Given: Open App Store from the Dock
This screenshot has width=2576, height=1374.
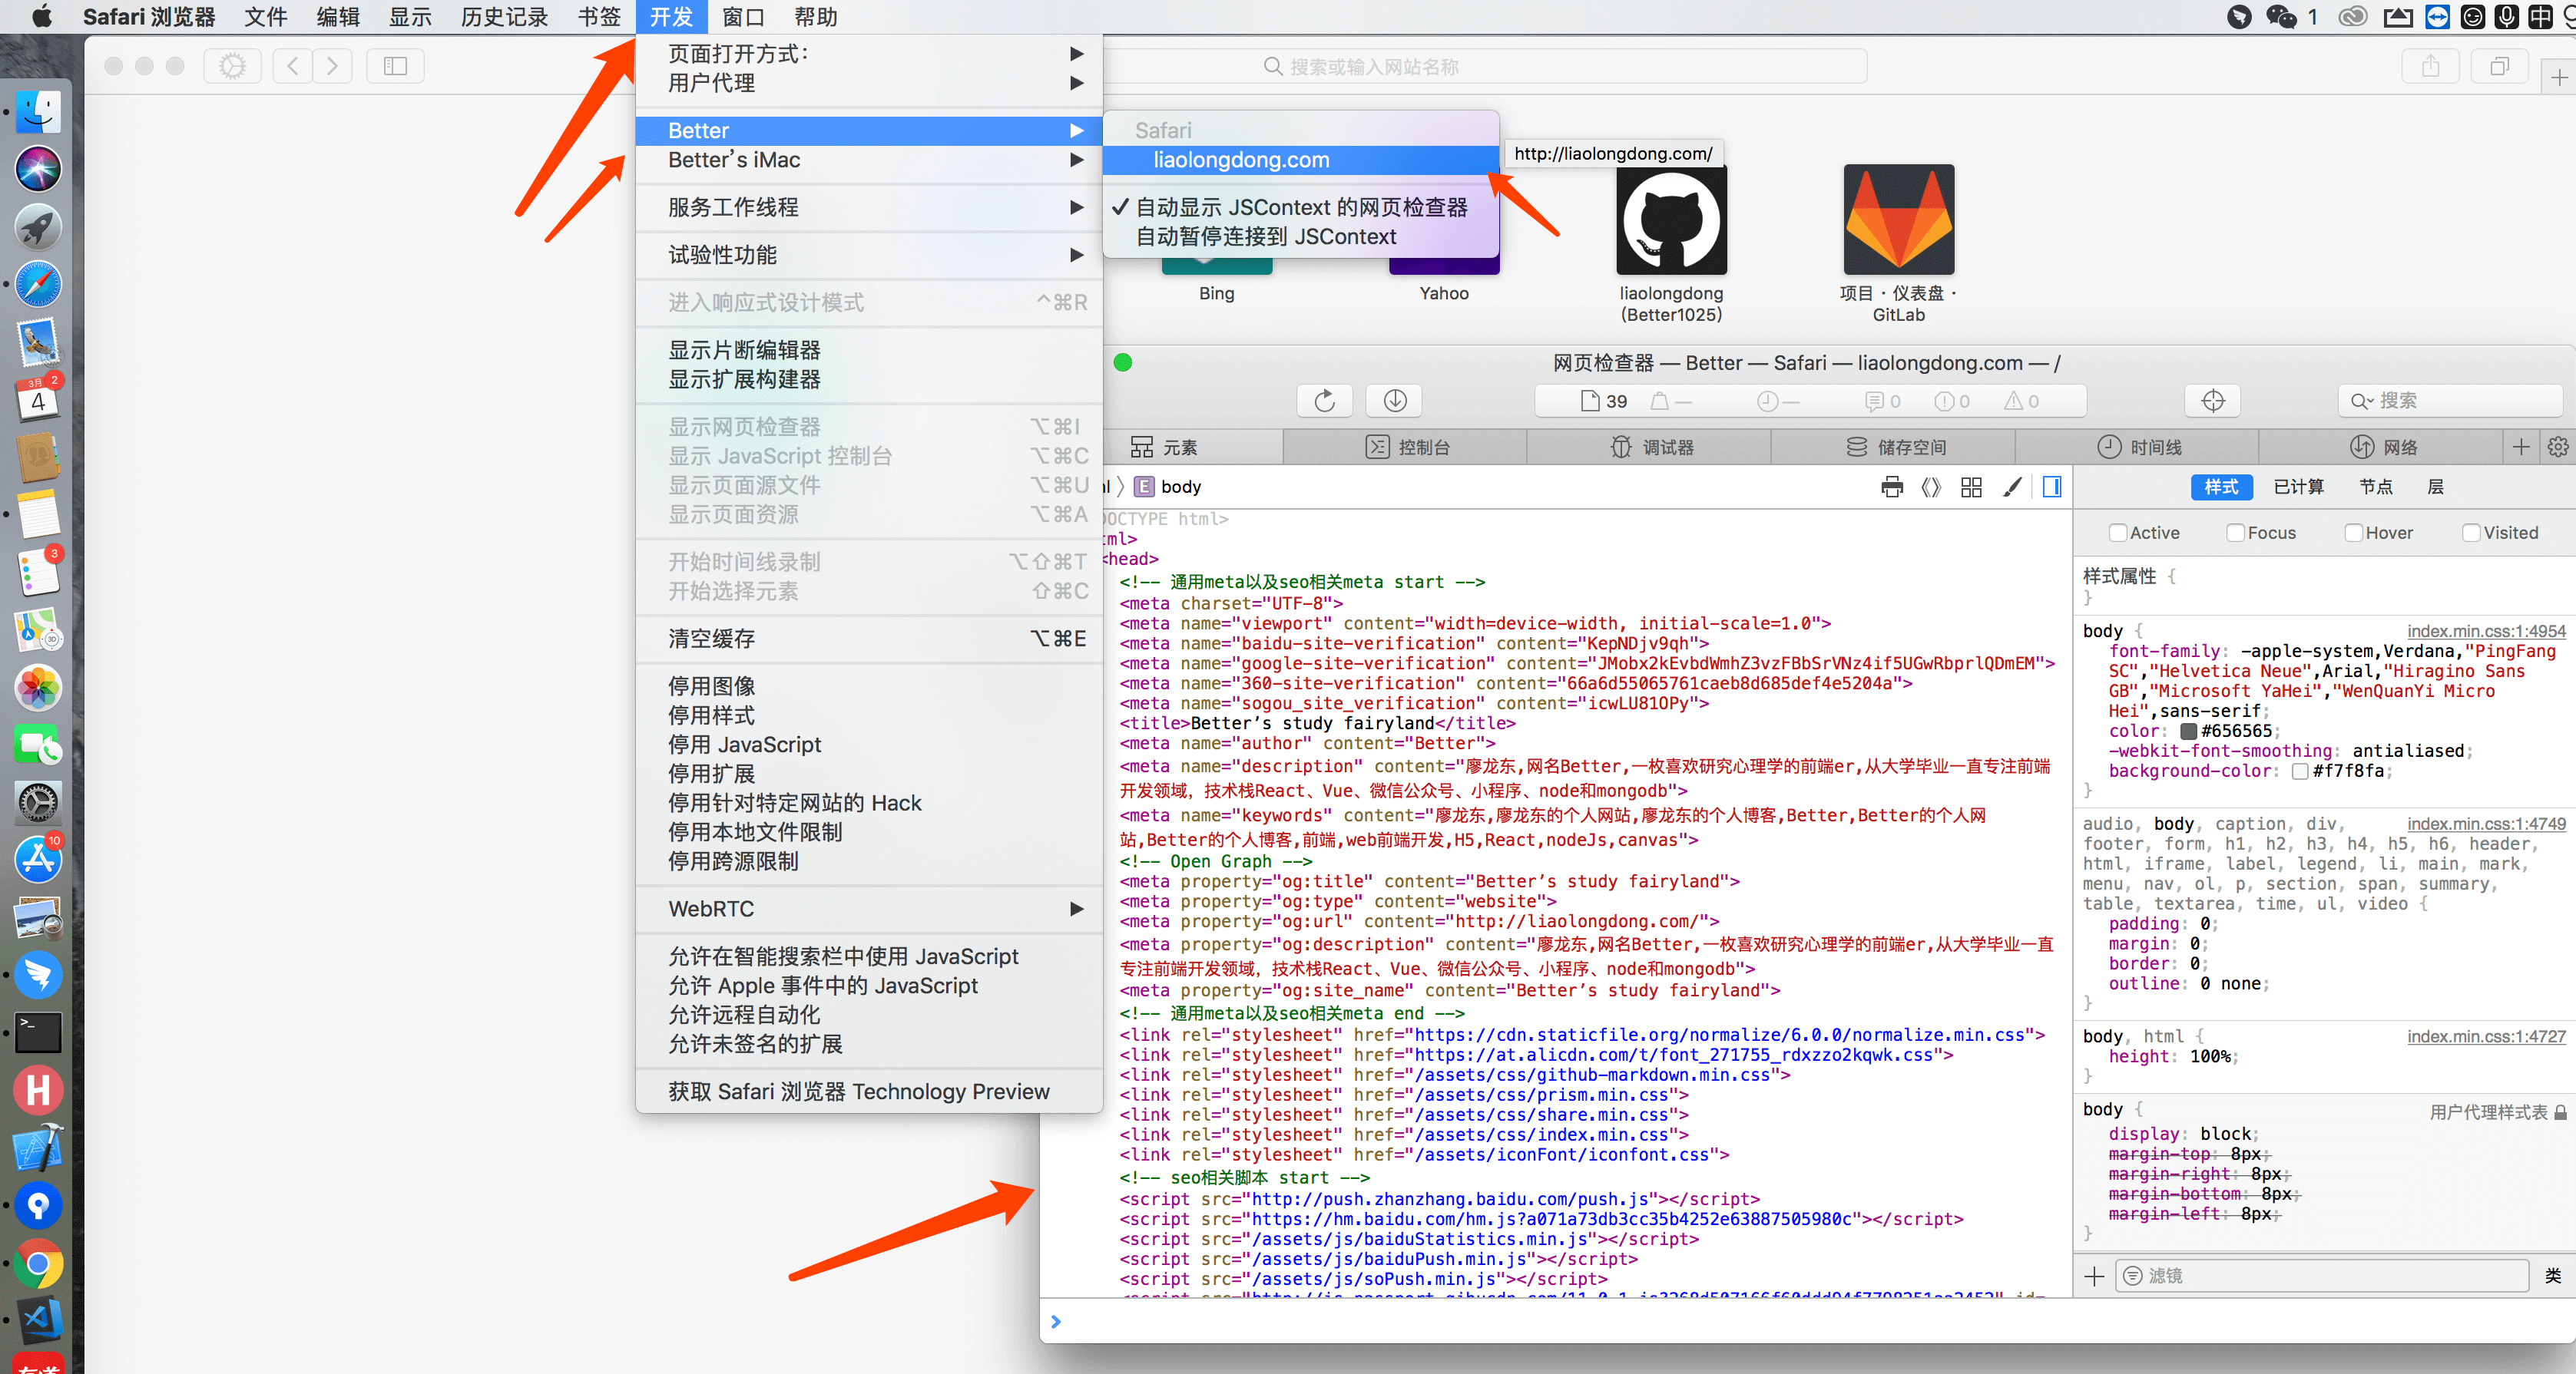Looking at the screenshot, I should pyautogui.click(x=38, y=860).
